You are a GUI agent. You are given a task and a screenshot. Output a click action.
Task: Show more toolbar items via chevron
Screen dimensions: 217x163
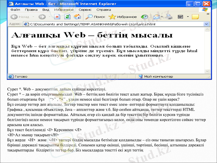point(208,14)
